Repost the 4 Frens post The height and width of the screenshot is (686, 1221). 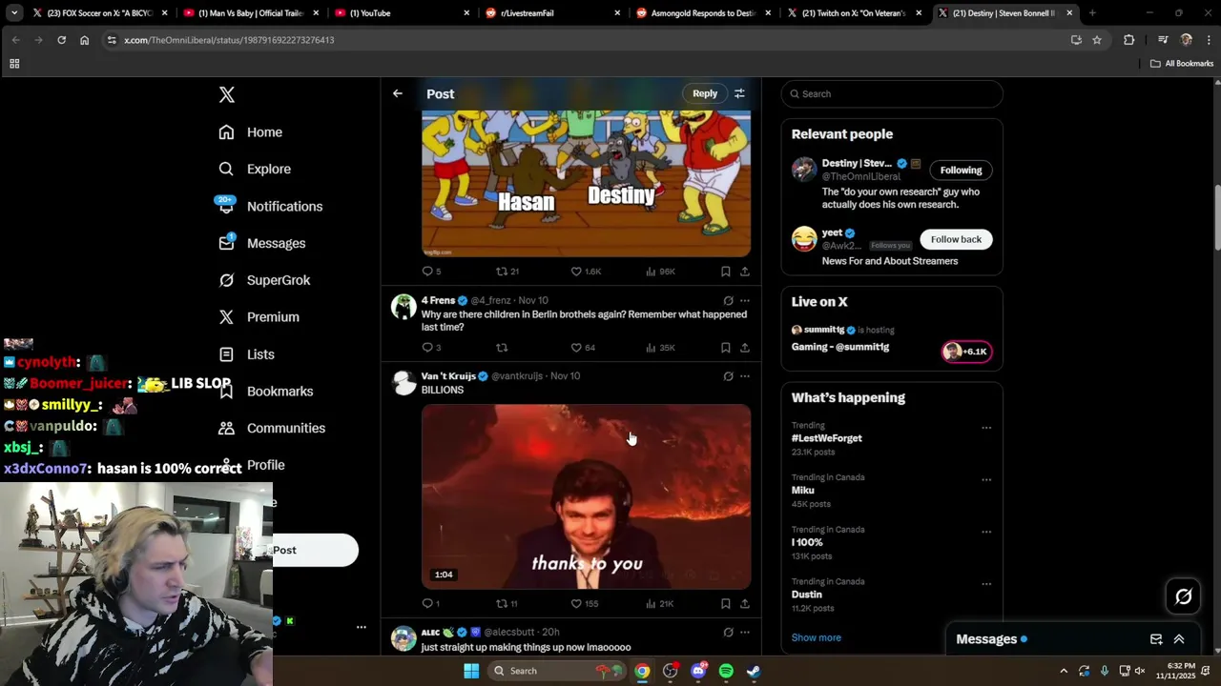tap(502, 348)
